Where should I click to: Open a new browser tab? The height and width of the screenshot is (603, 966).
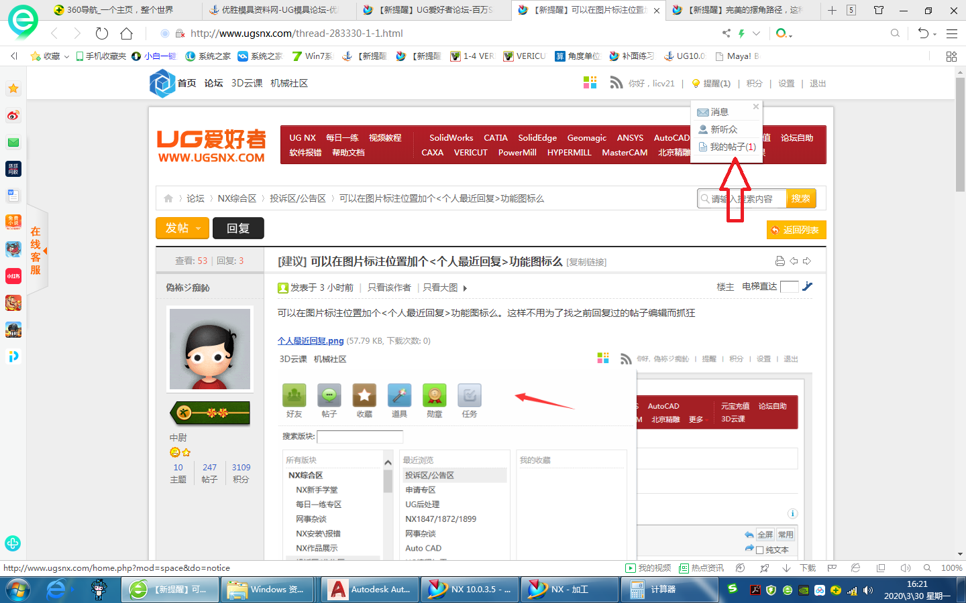pos(832,10)
